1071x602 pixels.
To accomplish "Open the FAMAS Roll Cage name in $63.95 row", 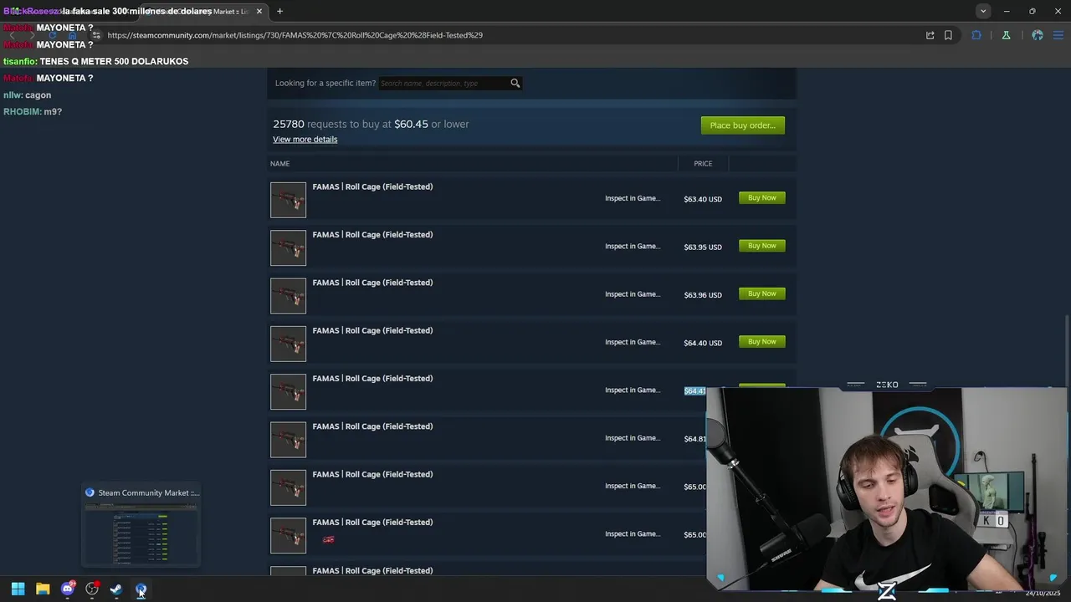I will (x=372, y=235).
